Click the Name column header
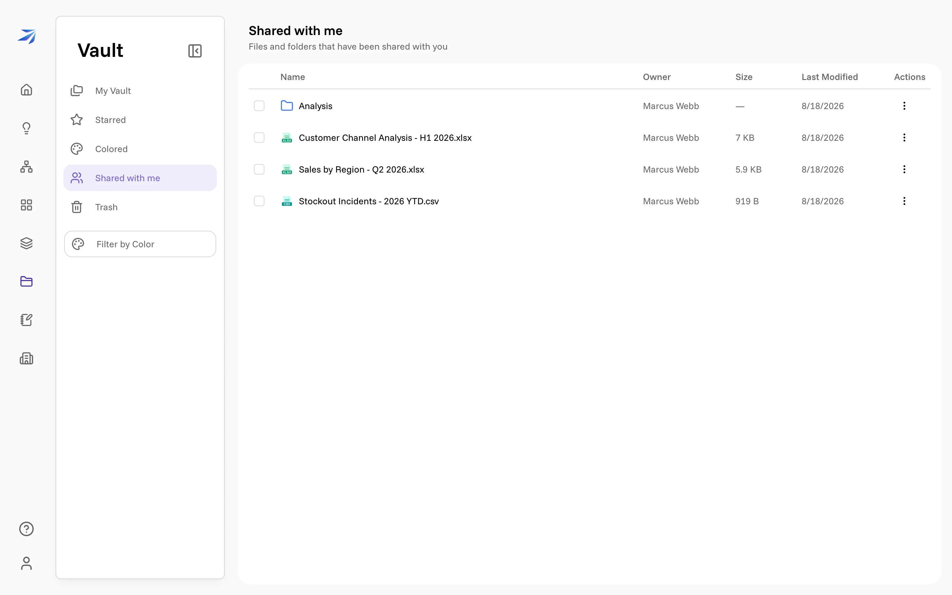This screenshot has height=595, width=952. (293, 77)
